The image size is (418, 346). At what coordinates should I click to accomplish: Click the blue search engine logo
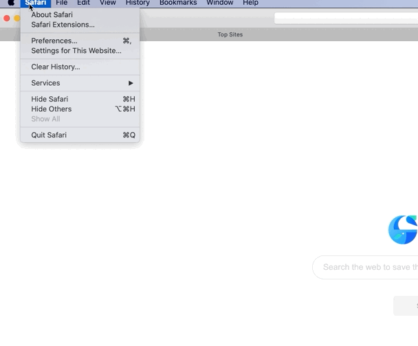pos(404,230)
